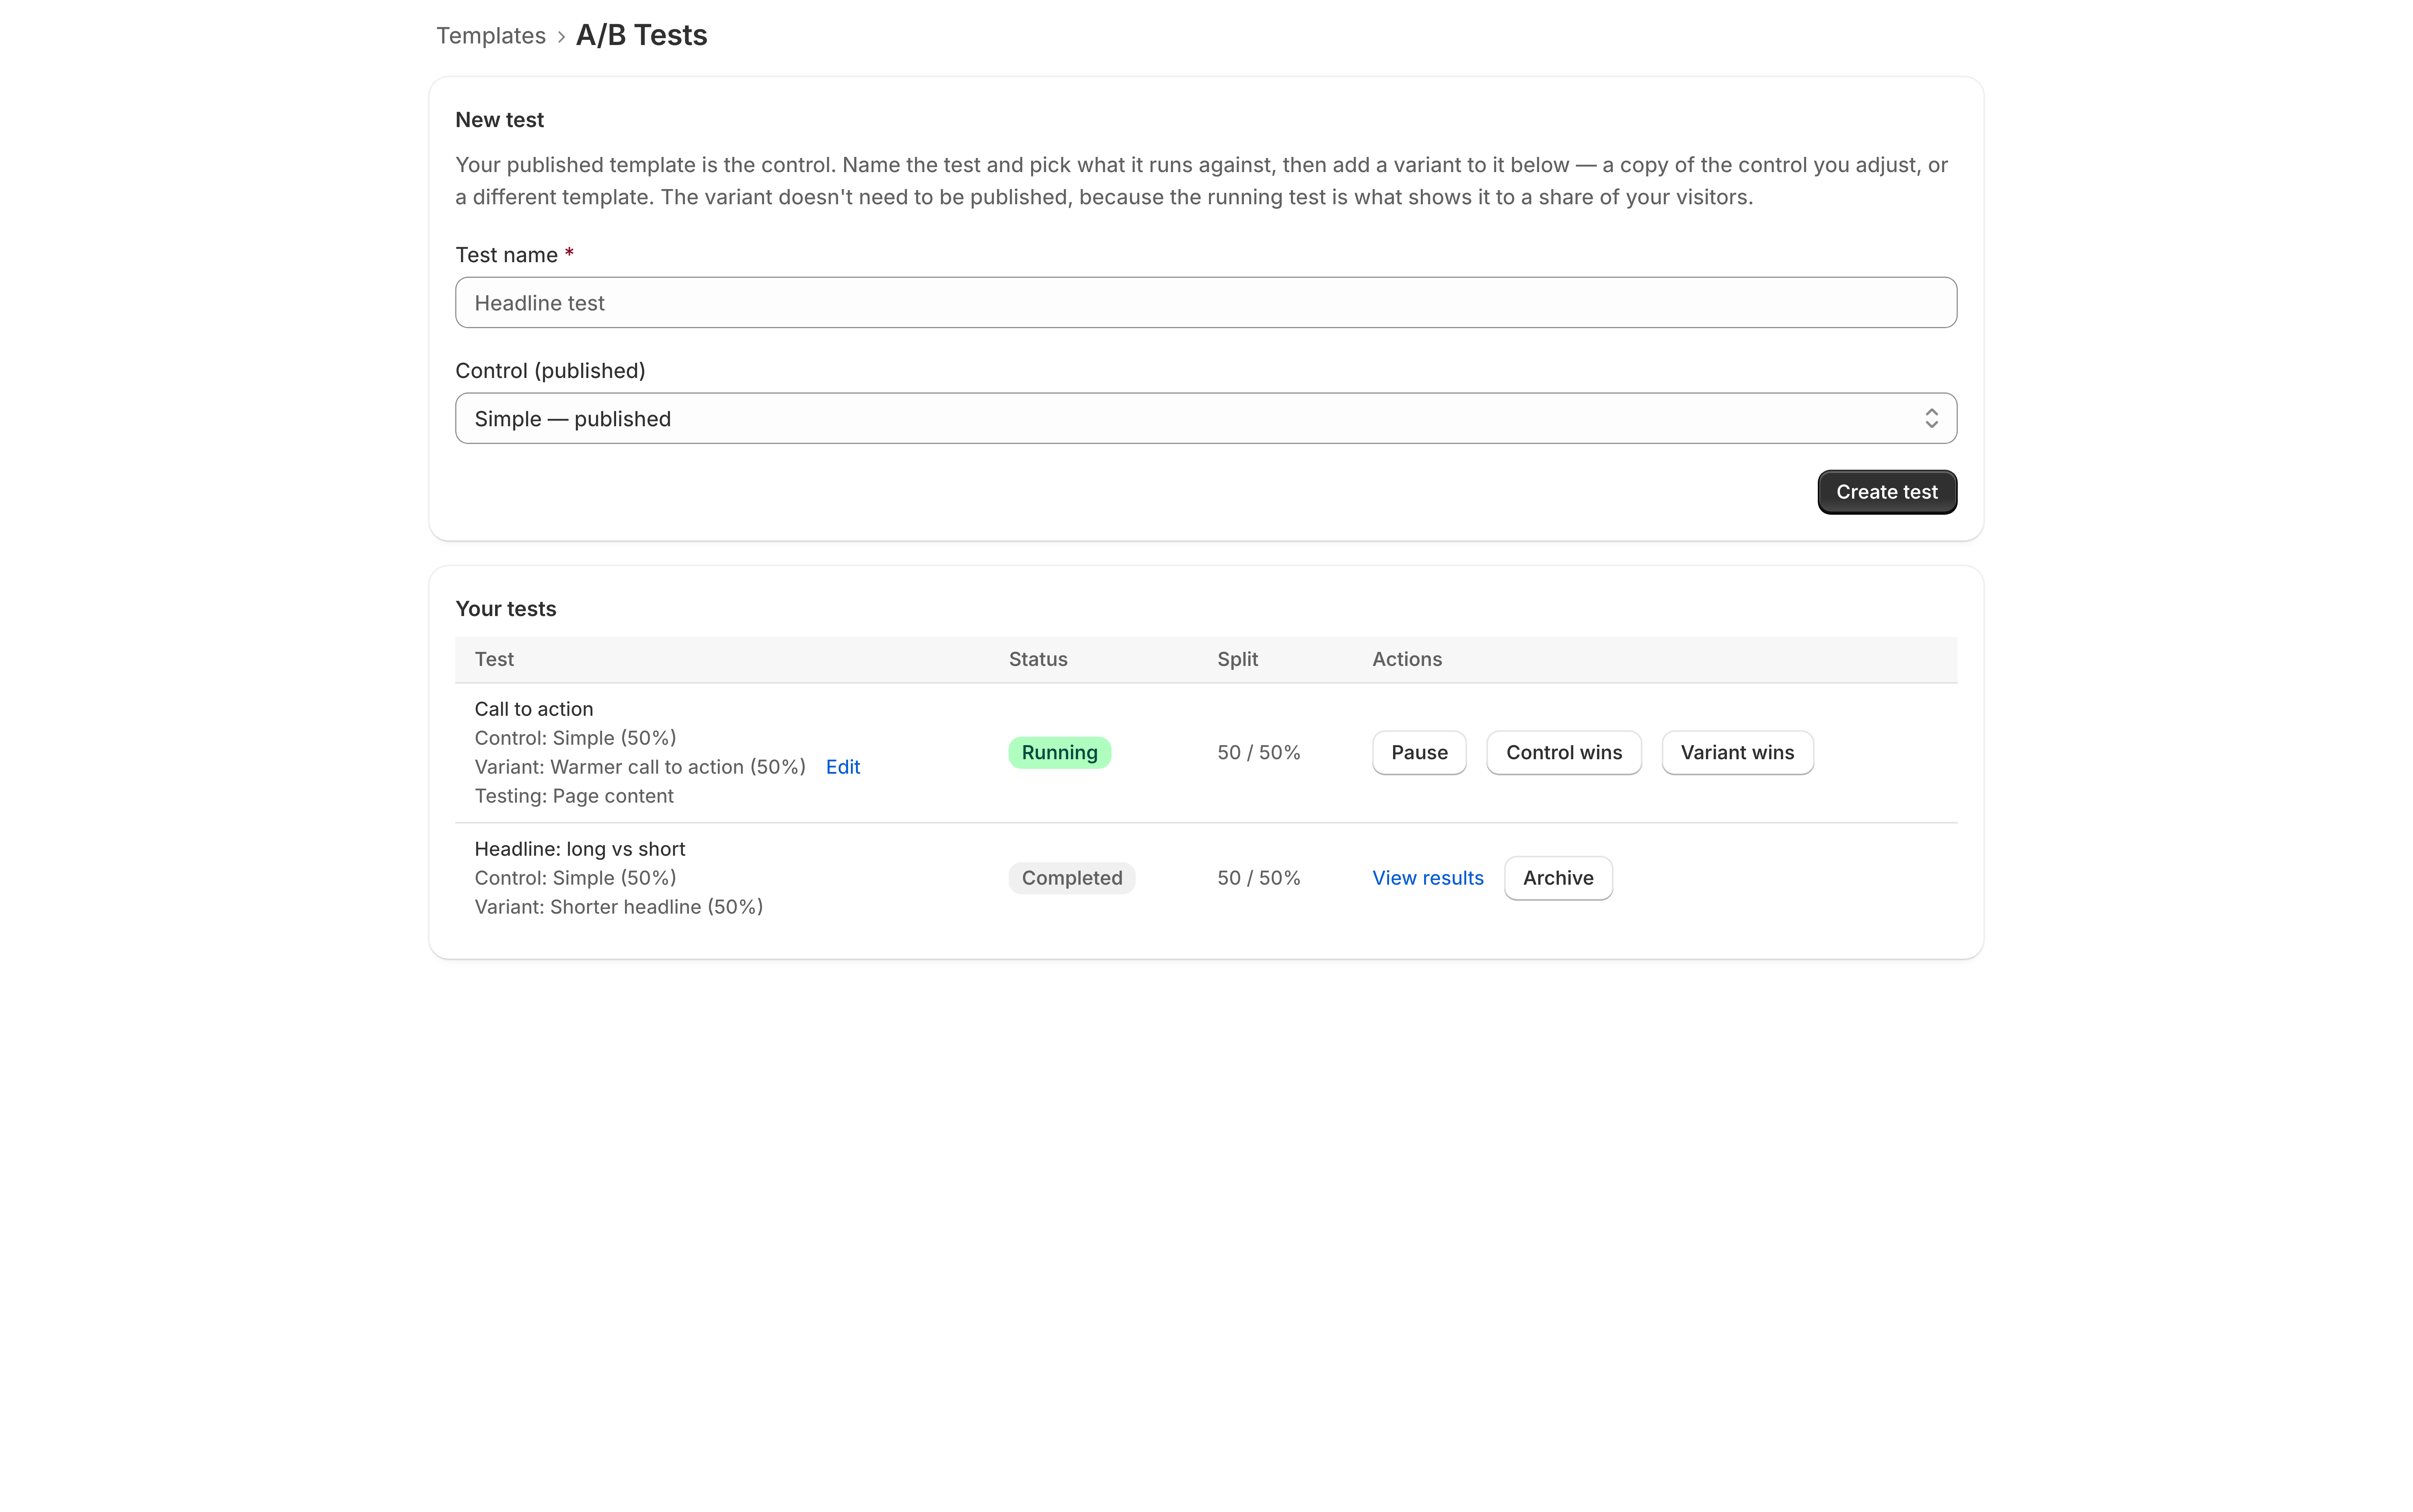Click the breadcrumb chevron separator
This screenshot has height=1512, width=2413.
[561, 37]
